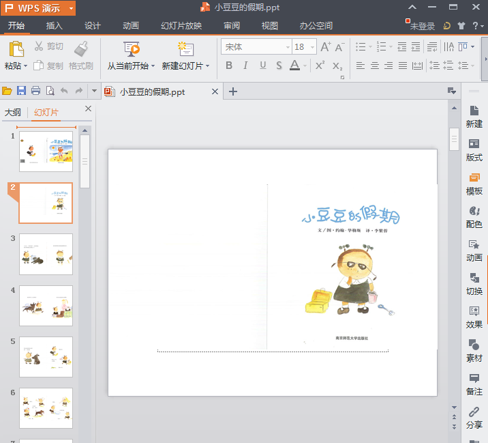Switch to the 大纲 outline tab
Screen dimensions: 488x443
pyautogui.click(x=13, y=112)
